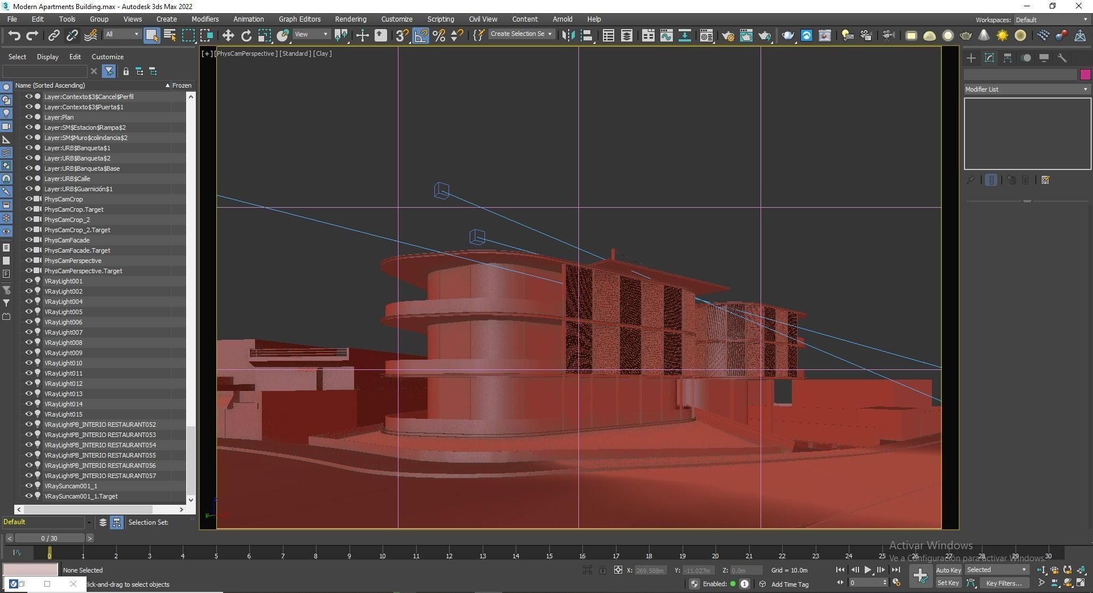Click the Key Filters button
The width and height of the screenshot is (1093, 593).
(1005, 583)
